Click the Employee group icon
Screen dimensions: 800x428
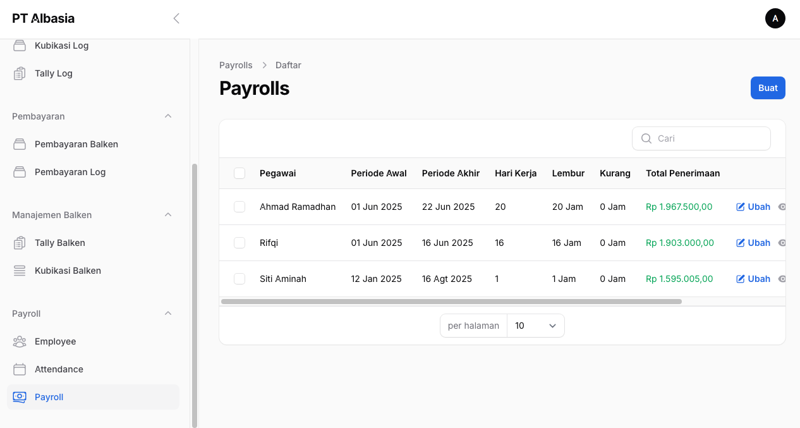pyautogui.click(x=20, y=341)
